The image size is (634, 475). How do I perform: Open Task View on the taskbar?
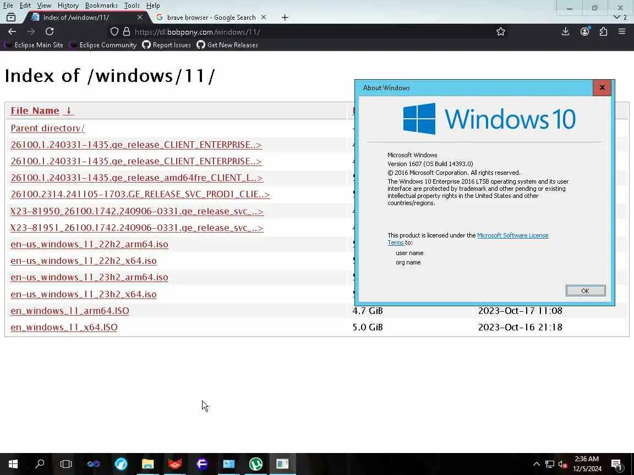(x=66, y=463)
